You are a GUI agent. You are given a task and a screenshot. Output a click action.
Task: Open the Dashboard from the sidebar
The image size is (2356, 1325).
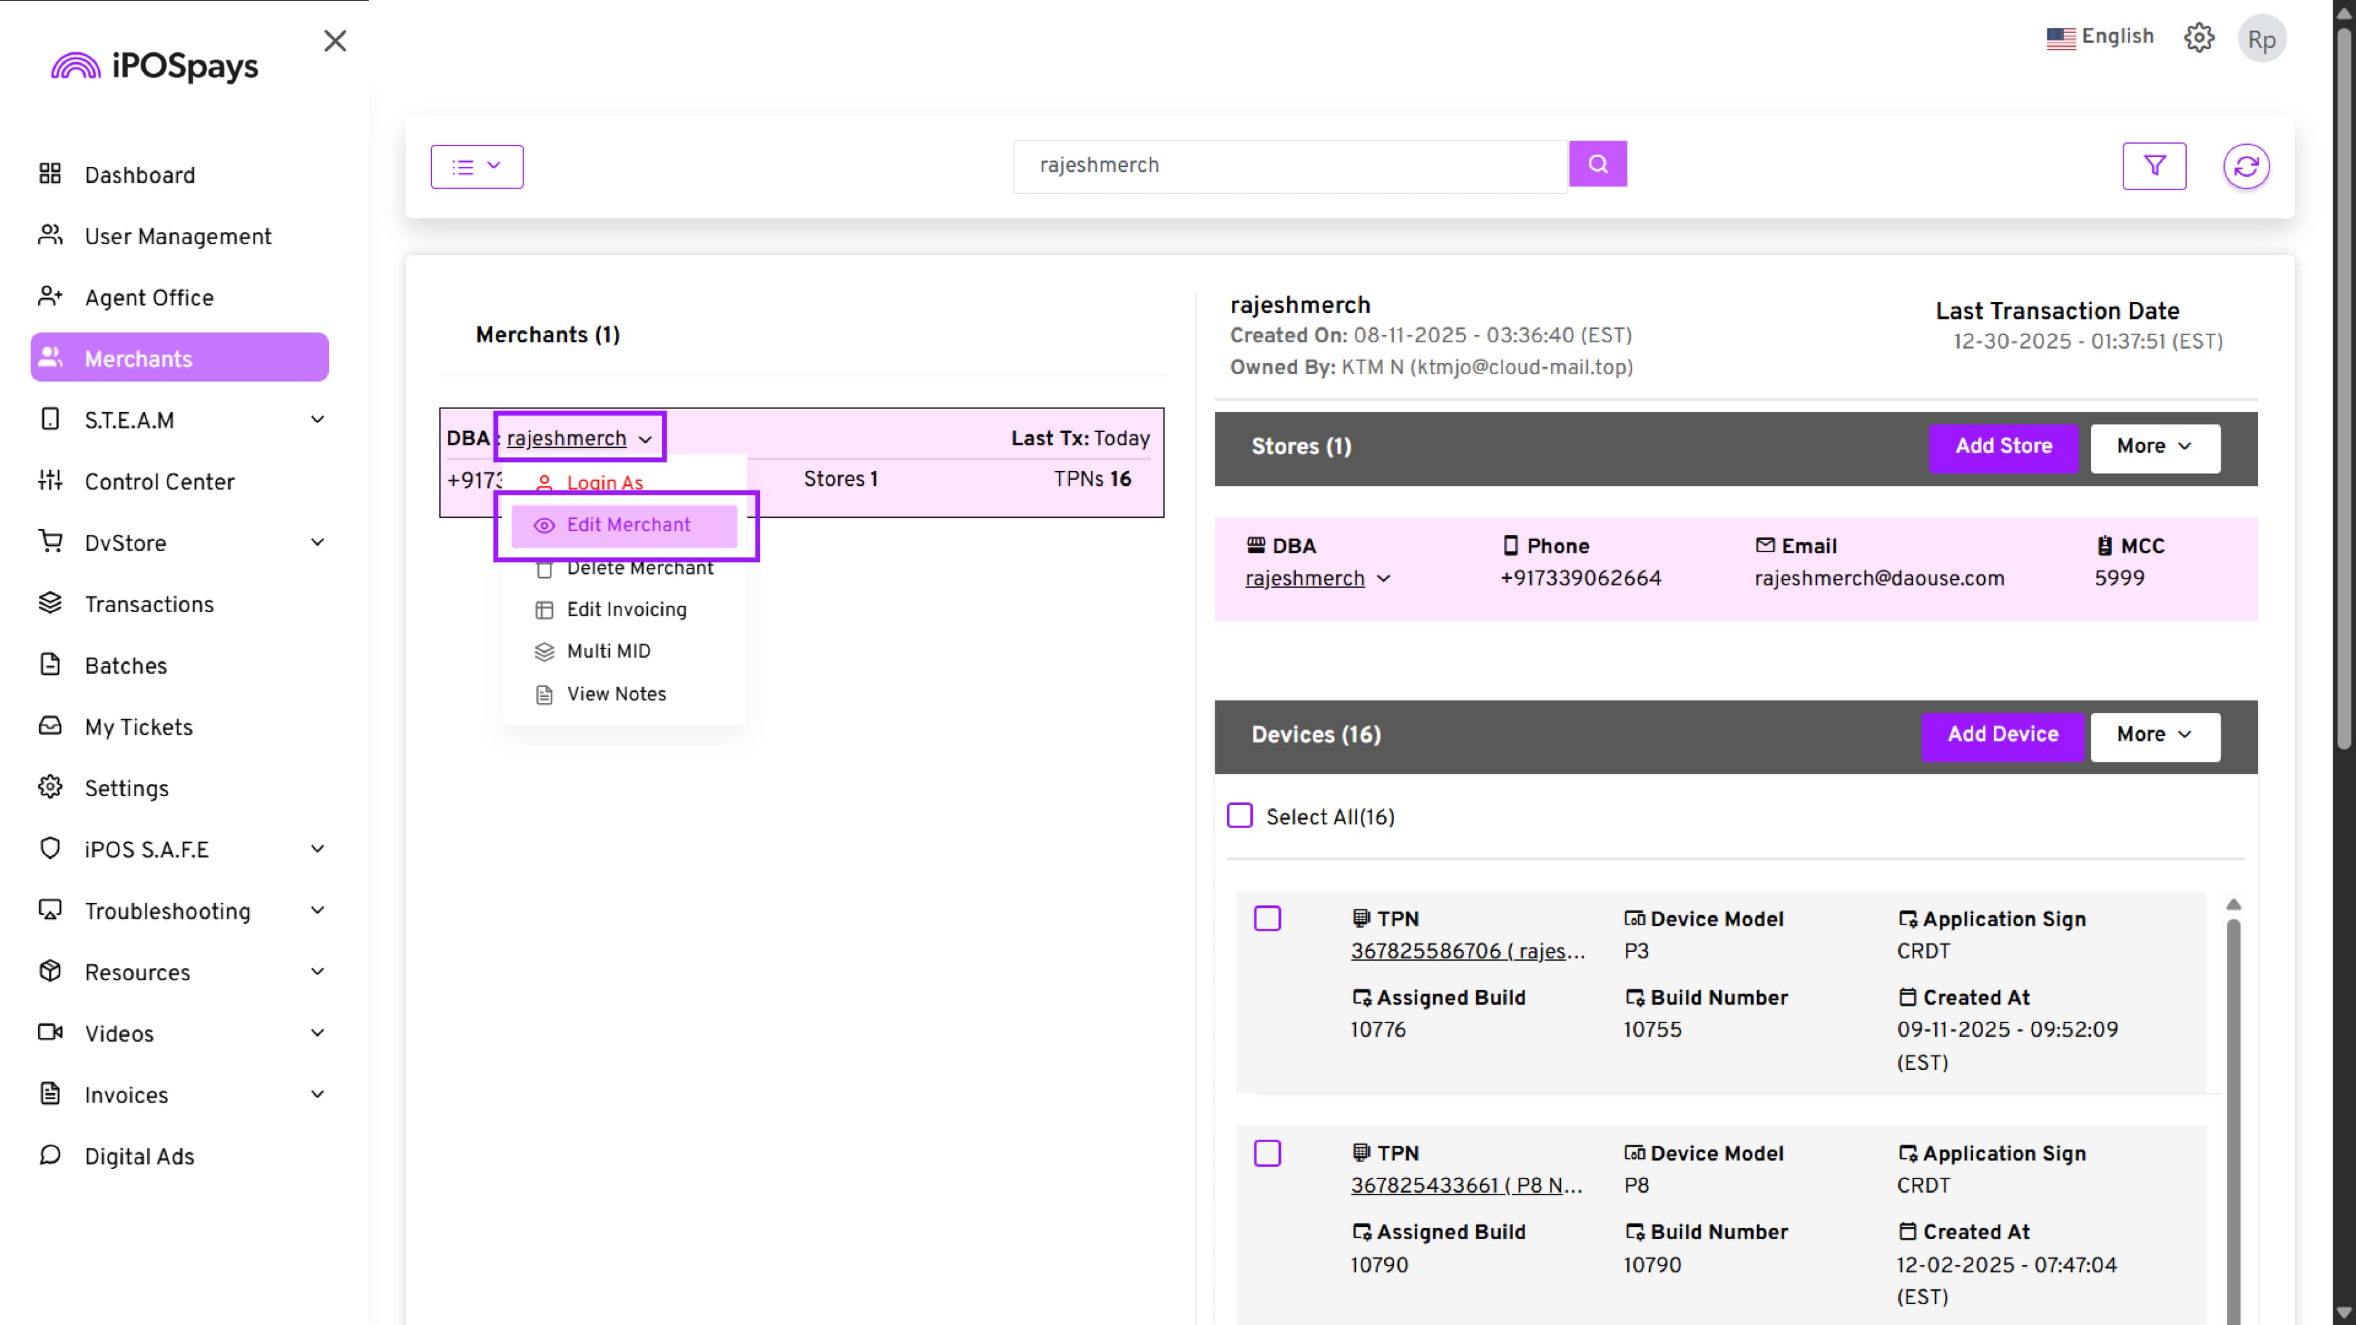pyautogui.click(x=139, y=175)
